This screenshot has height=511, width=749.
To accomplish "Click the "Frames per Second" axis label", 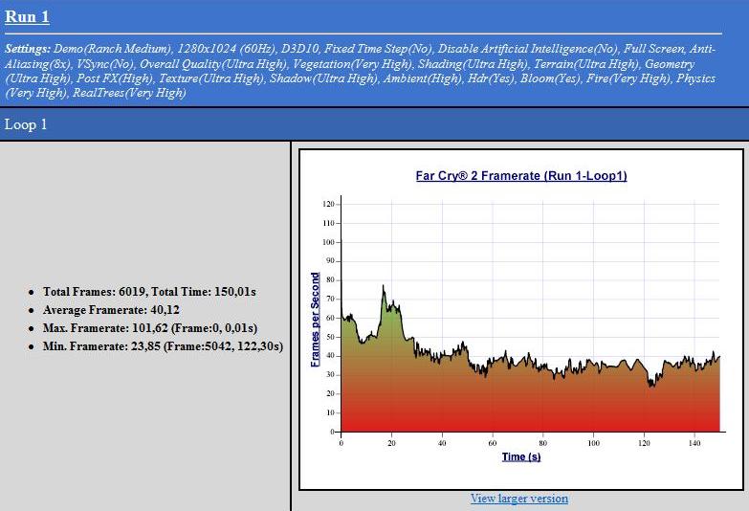I will click(x=315, y=320).
